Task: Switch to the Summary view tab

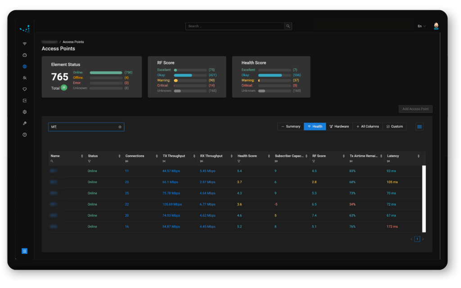Action: pyautogui.click(x=290, y=126)
